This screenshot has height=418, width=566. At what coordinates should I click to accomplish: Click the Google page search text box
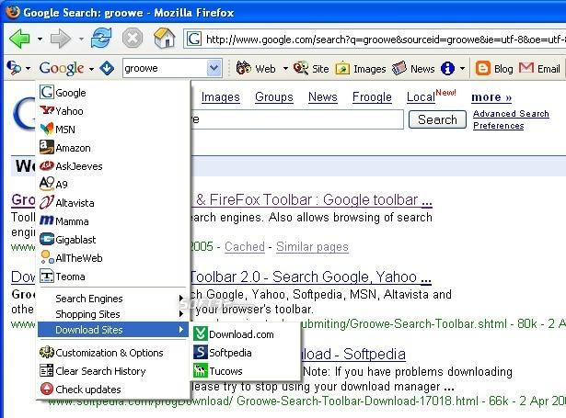click(296, 119)
